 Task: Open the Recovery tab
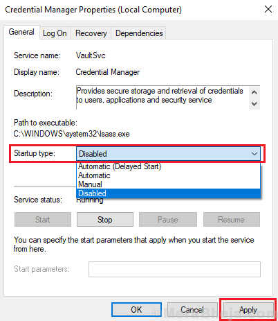pos(91,33)
